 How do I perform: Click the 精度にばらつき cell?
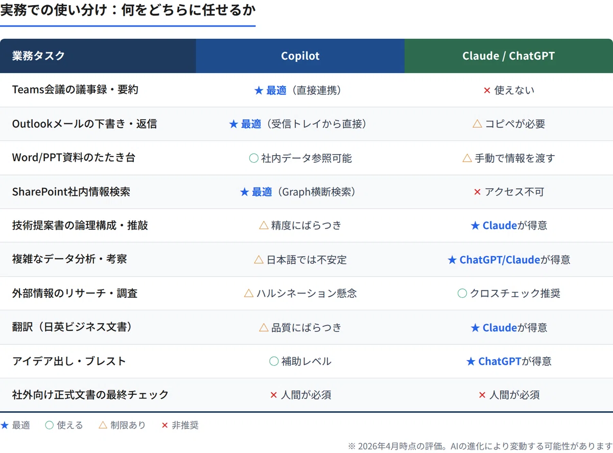(300, 225)
